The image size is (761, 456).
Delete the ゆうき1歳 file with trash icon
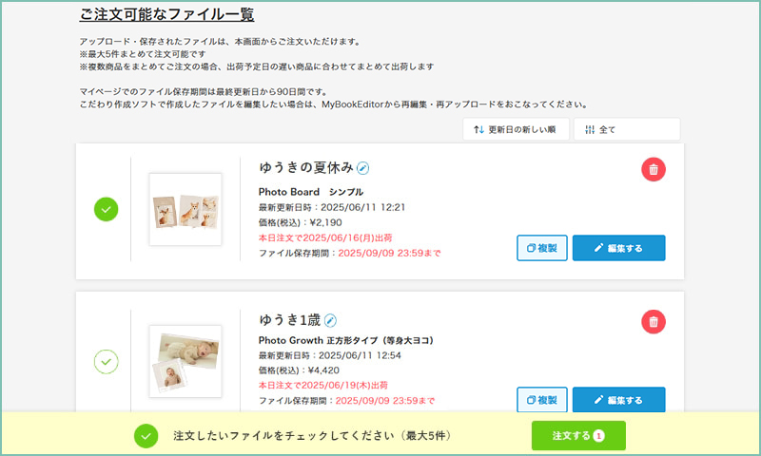(654, 322)
